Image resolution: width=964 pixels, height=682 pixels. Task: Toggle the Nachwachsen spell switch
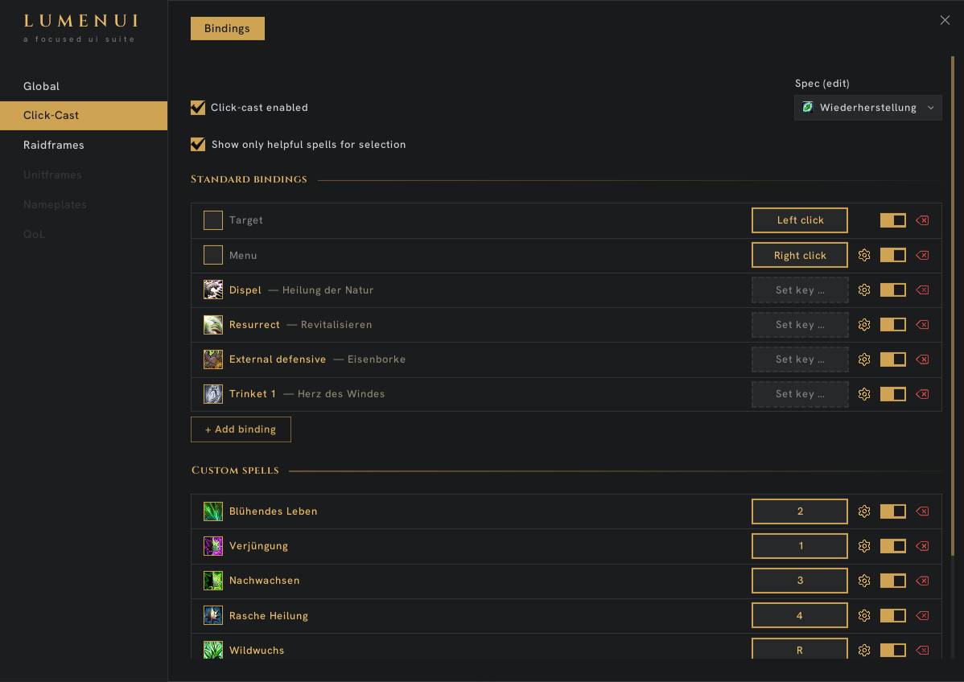click(x=892, y=581)
